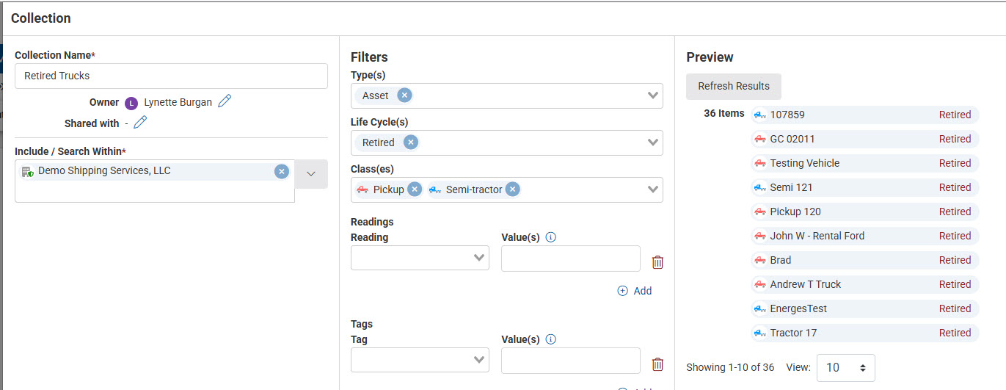
Task: Open the Type(s) dropdown arrow
Action: 653,95
